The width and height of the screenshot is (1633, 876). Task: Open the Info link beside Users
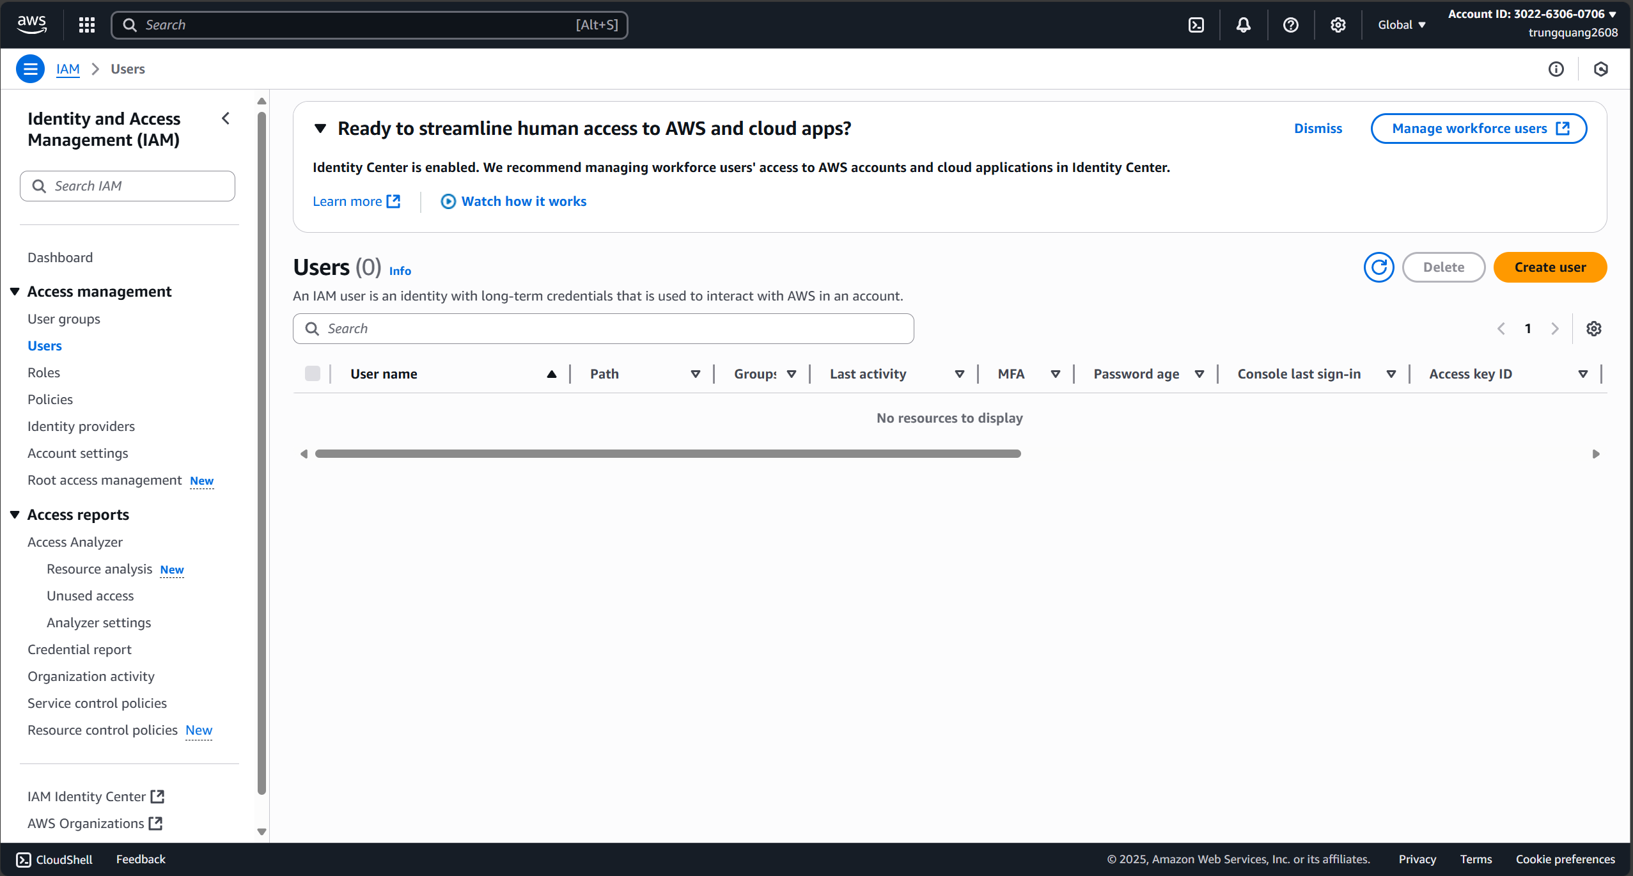click(x=400, y=271)
